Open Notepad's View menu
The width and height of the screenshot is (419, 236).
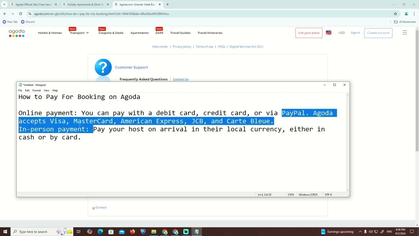(46, 90)
